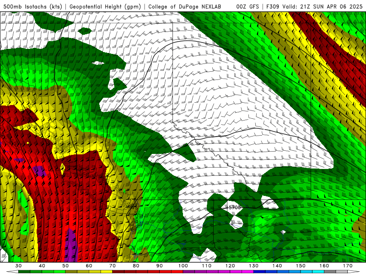This screenshot has width=366, height=274.
Task: Click the '170' color bar number
Action: [x=348, y=266]
